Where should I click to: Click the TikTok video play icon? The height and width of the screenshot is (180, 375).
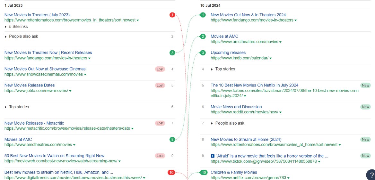[x=213, y=156]
